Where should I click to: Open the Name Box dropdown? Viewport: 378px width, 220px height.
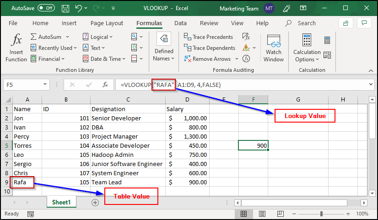(45, 84)
